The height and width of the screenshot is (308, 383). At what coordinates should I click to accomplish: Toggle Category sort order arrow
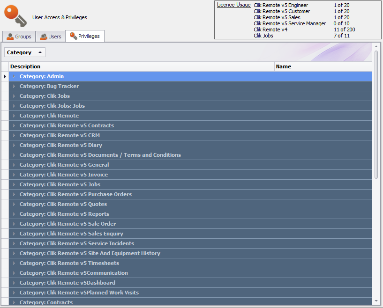40,52
